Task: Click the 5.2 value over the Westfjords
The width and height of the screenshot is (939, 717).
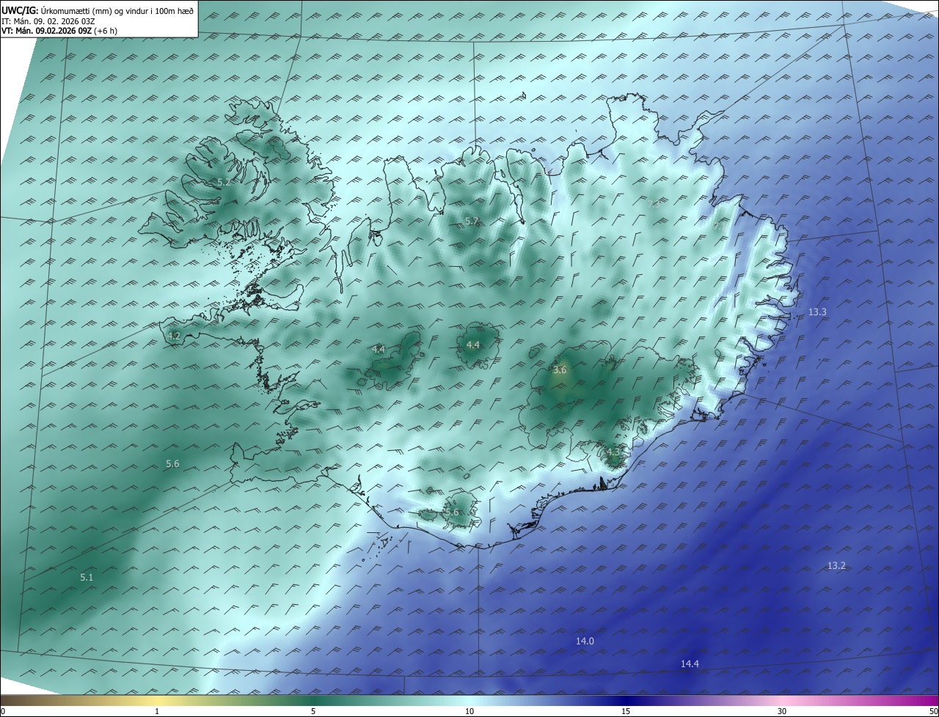Action: pyautogui.click(x=224, y=181)
